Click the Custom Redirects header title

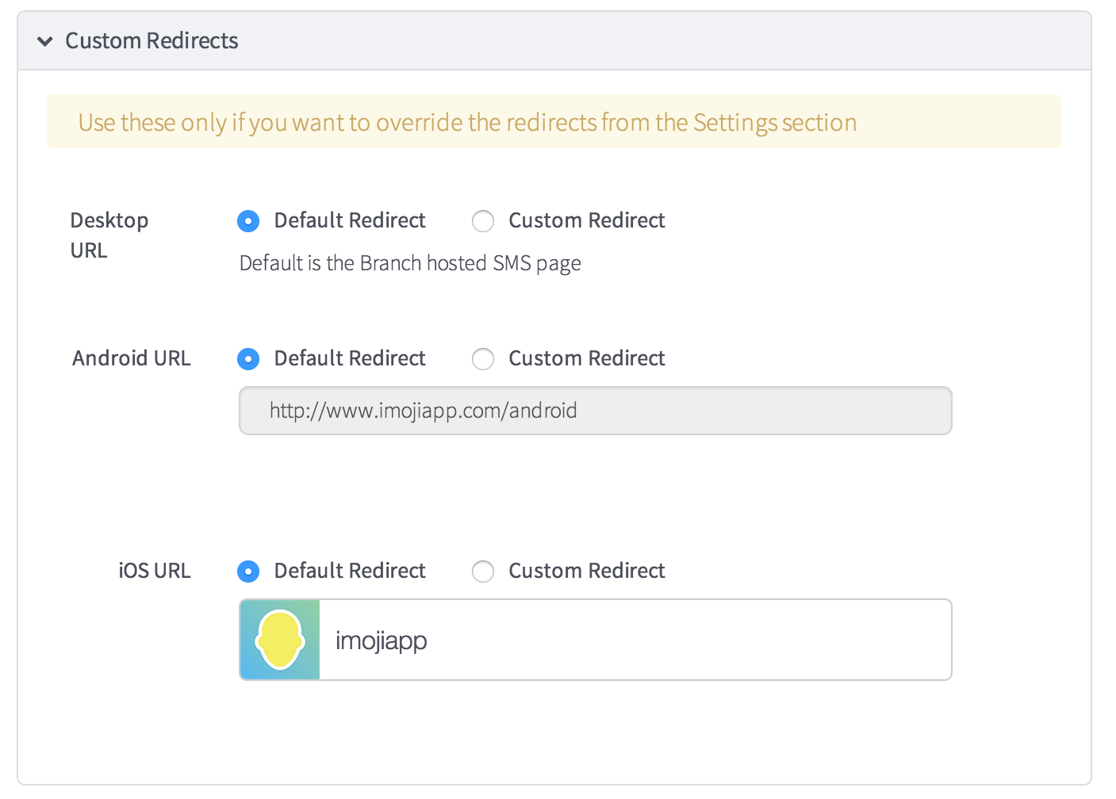coord(151,40)
